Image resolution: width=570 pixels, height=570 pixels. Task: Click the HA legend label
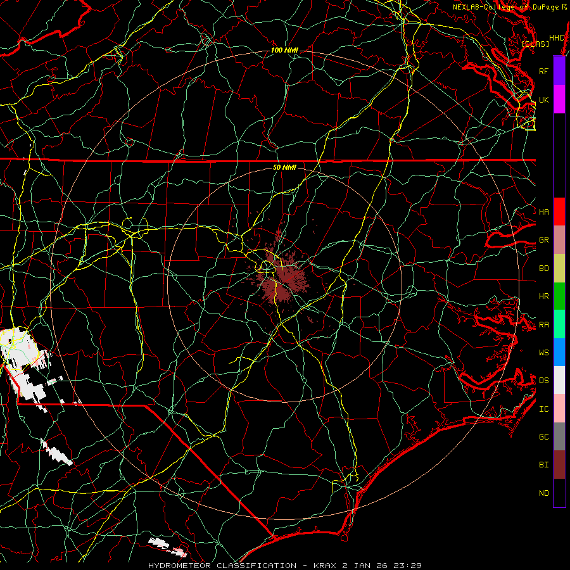click(x=543, y=212)
